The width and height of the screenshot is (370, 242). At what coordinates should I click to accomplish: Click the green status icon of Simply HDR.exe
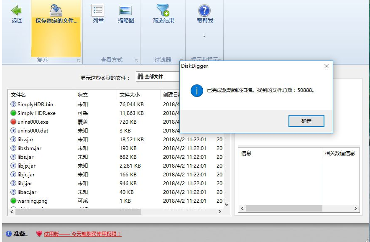click(13, 113)
